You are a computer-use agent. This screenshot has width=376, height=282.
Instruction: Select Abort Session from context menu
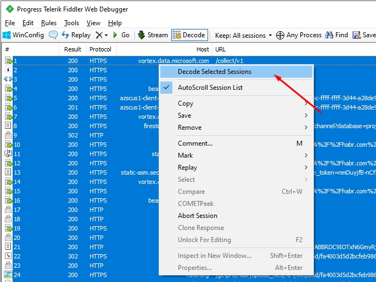click(197, 216)
